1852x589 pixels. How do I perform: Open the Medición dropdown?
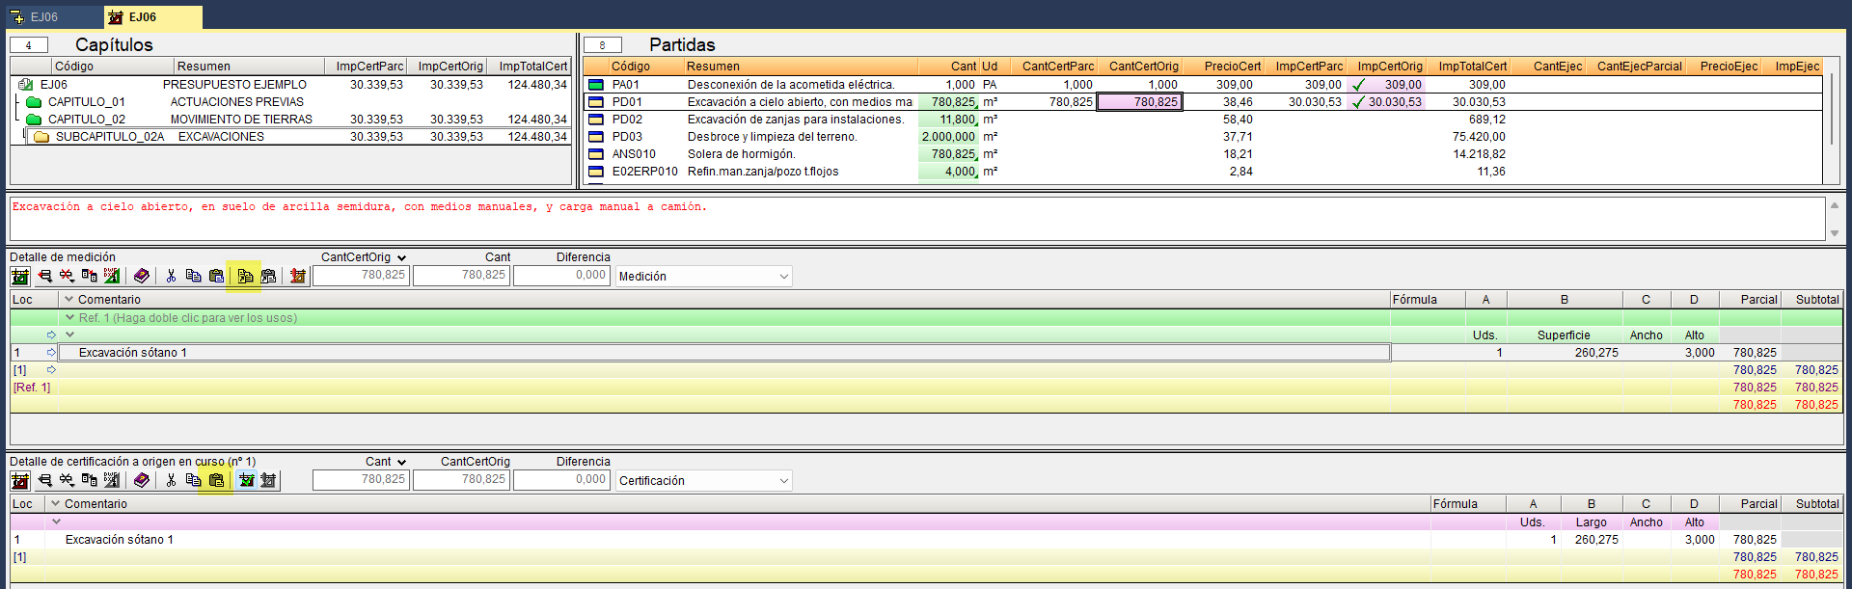click(x=783, y=277)
